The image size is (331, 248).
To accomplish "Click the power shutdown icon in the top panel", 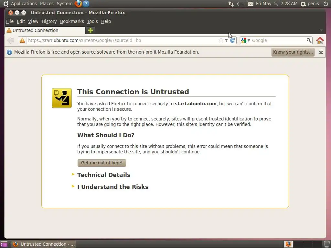I will click(x=326, y=4).
